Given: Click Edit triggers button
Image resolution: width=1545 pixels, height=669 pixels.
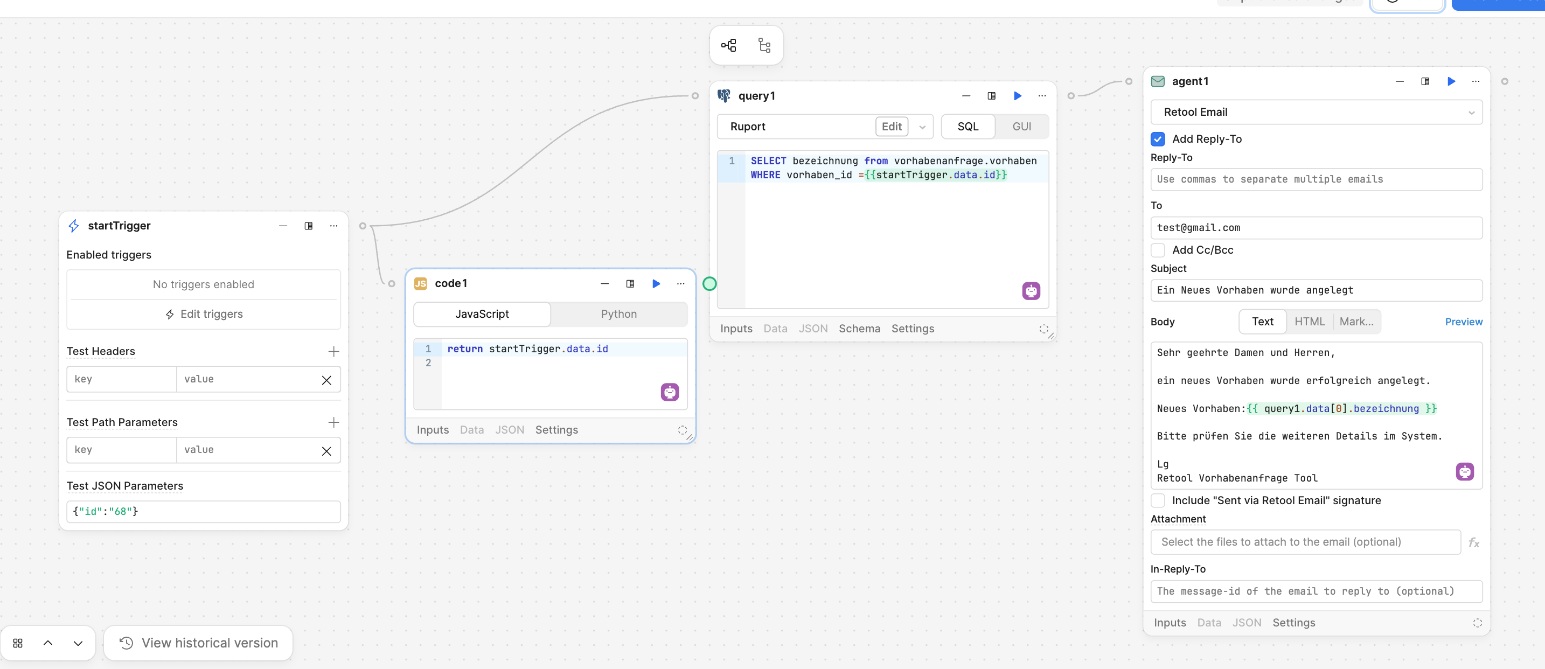Looking at the screenshot, I should (204, 314).
